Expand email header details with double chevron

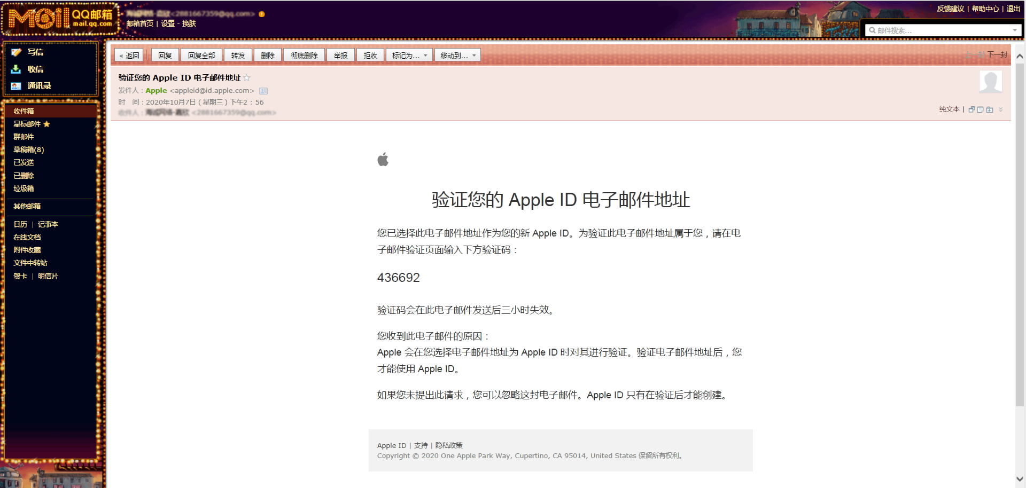click(x=1001, y=109)
